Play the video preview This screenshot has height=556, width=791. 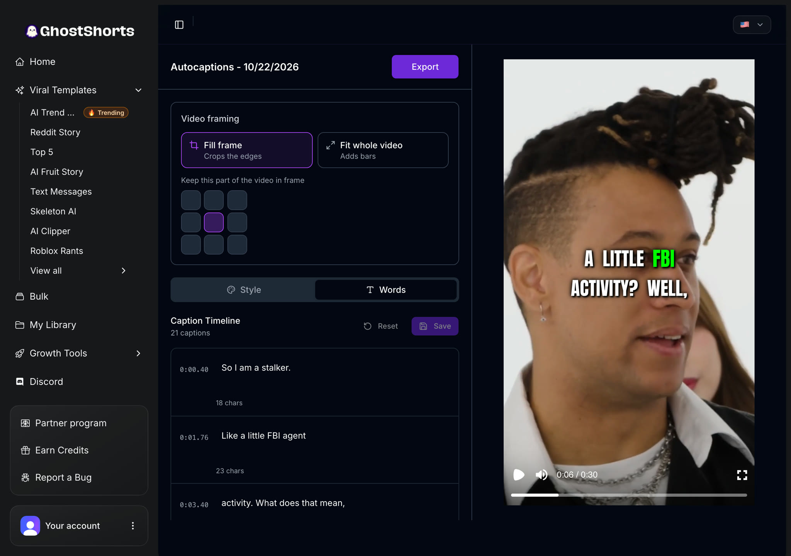519,475
